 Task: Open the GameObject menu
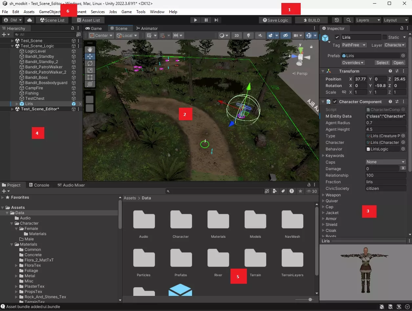[x=50, y=12]
